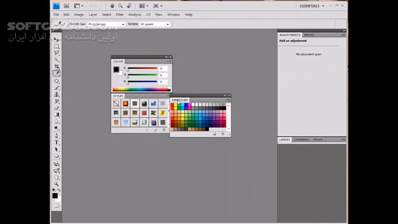Screen dimensions: 398x224
Task: Select the Gradient tool
Action: coord(57,115)
